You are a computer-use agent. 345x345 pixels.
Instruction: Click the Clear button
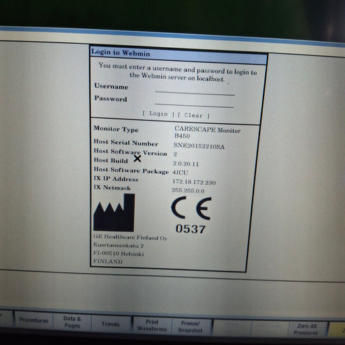point(193,115)
